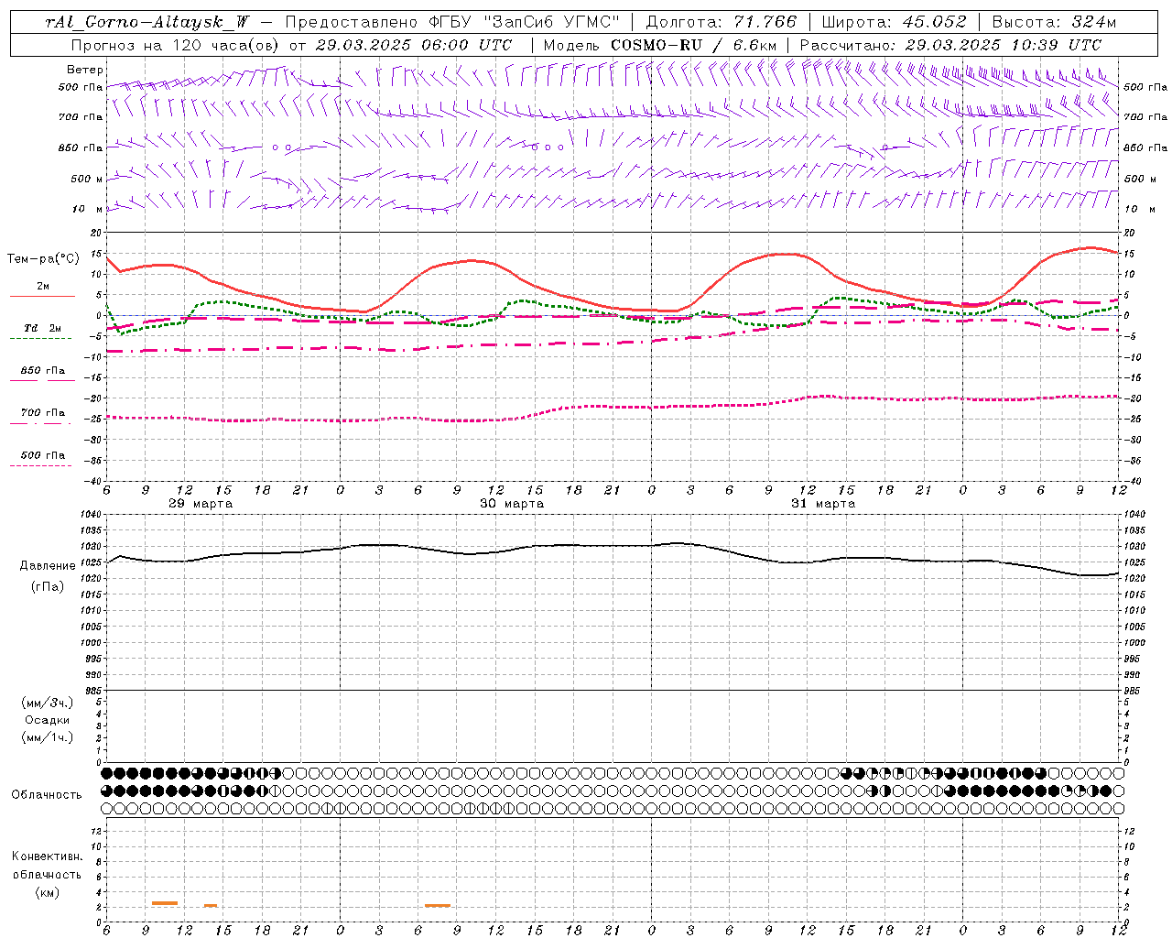Click the orange convective bar on 30 марта
The image size is (1172, 938).
438,906
